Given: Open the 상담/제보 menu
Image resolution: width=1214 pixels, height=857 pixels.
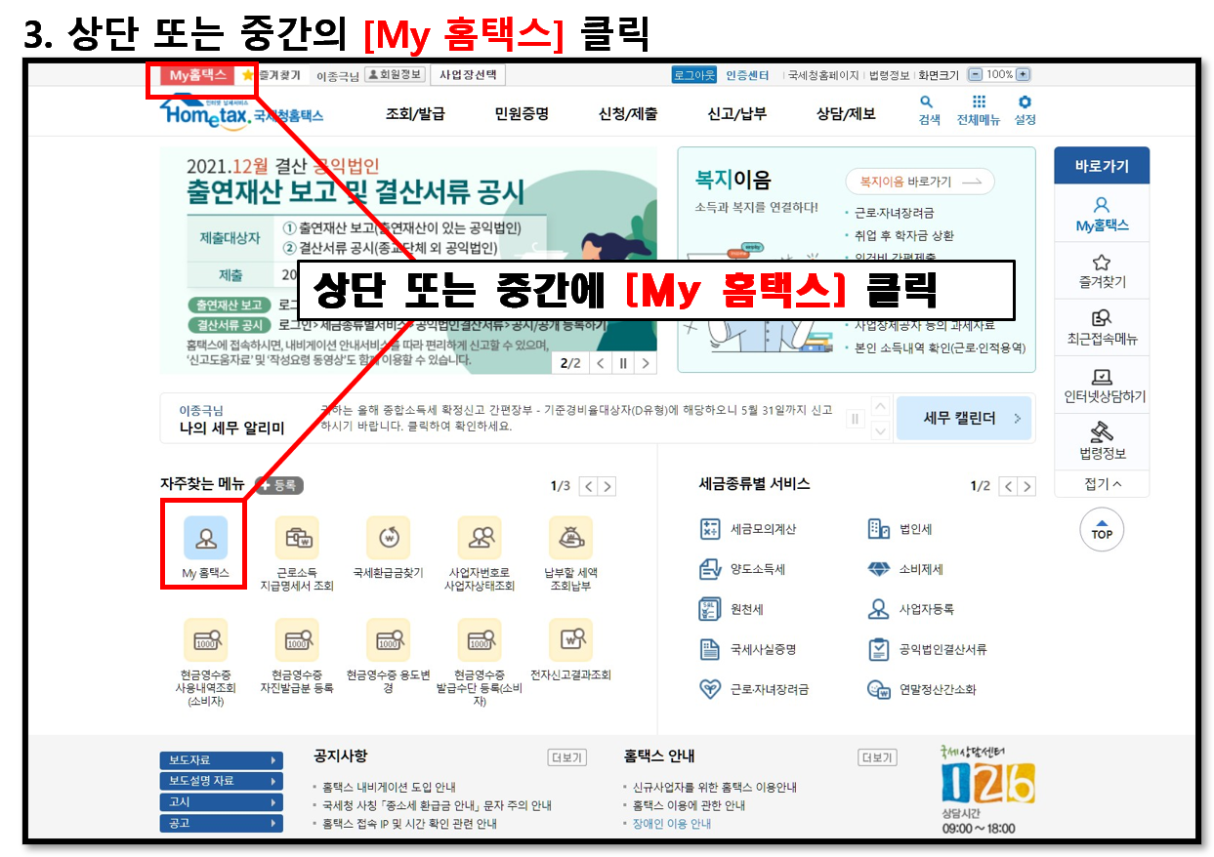Looking at the screenshot, I should (846, 114).
